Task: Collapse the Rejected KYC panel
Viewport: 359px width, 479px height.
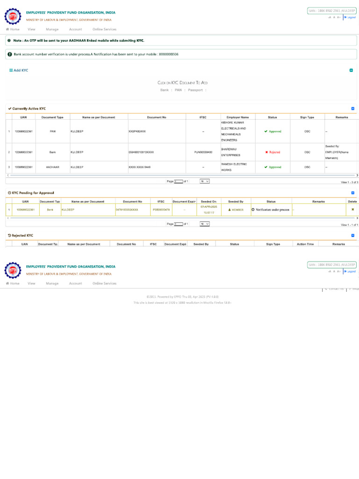Action: pos(353,235)
